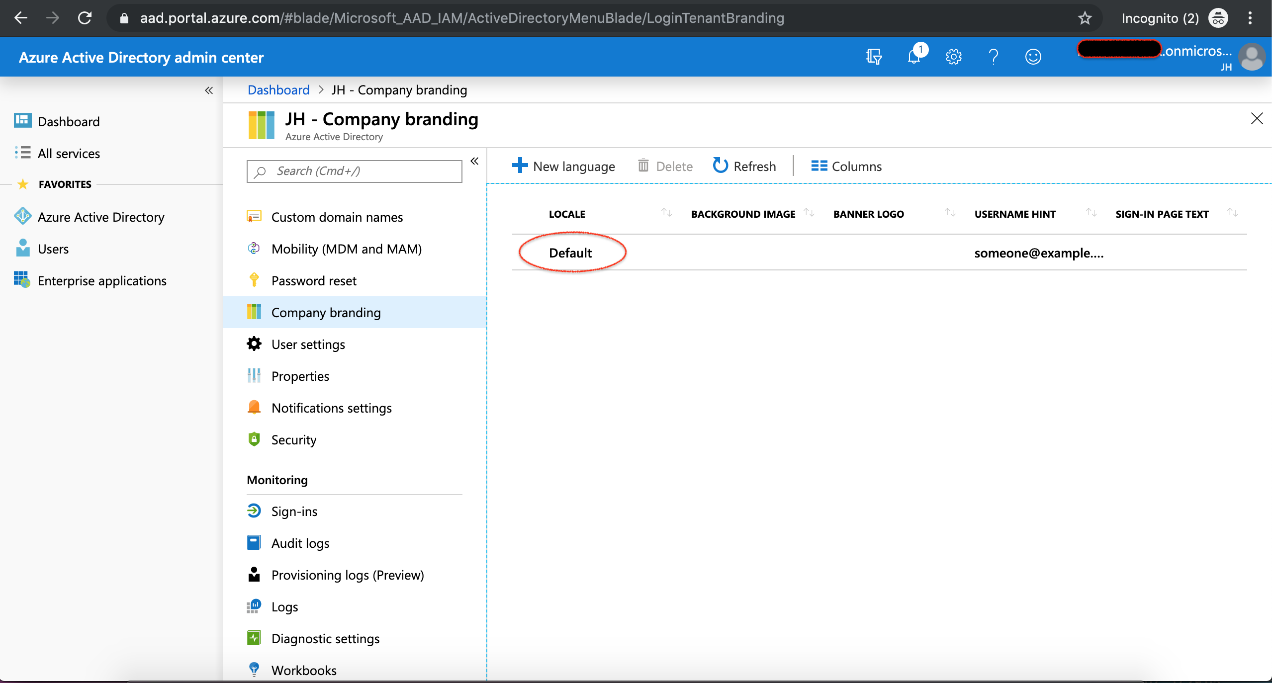Sort the LOCALE column
Viewport: 1272px width, 683px height.
pyautogui.click(x=666, y=213)
